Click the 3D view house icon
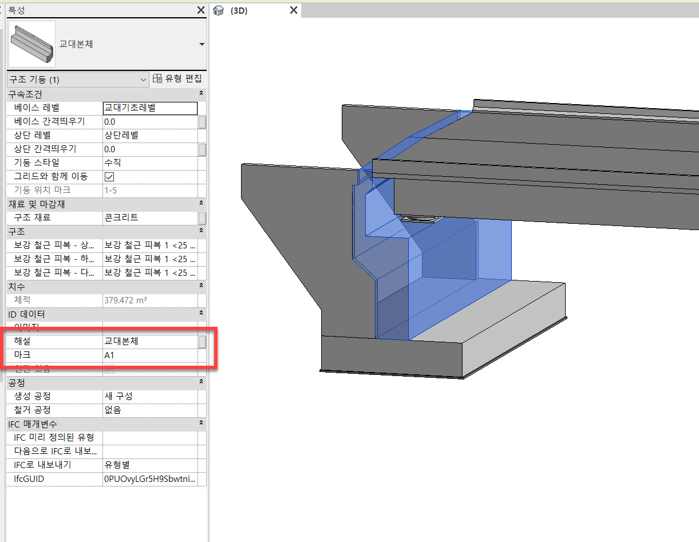The height and width of the screenshot is (542, 699). [x=218, y=11]
